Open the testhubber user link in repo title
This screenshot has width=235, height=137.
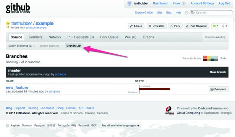pos(21,24)
